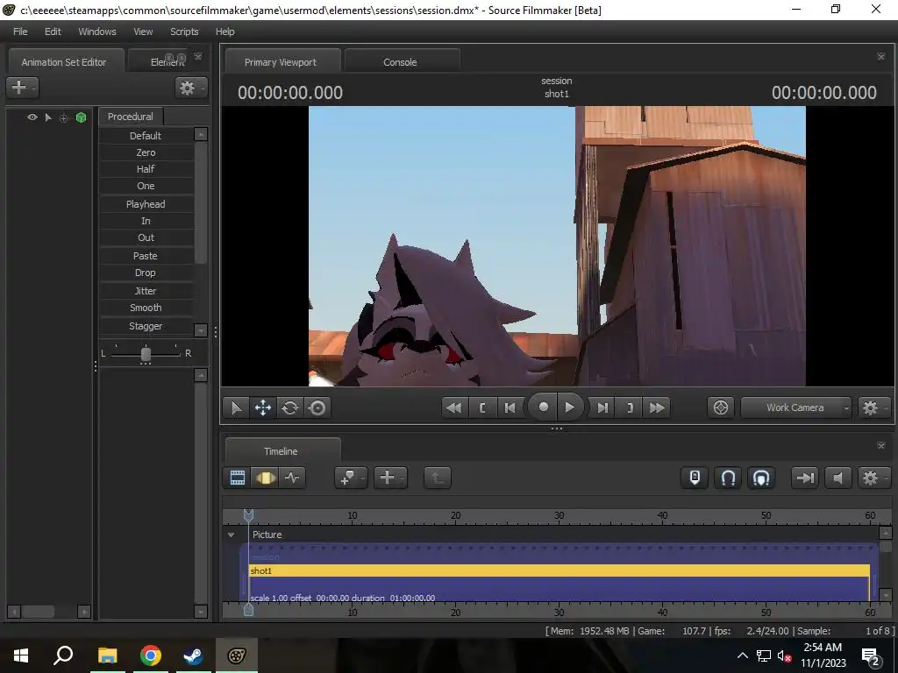The image size is (898, 673).
Task: Apply the Default preset
Action: [x=146, y=136]
